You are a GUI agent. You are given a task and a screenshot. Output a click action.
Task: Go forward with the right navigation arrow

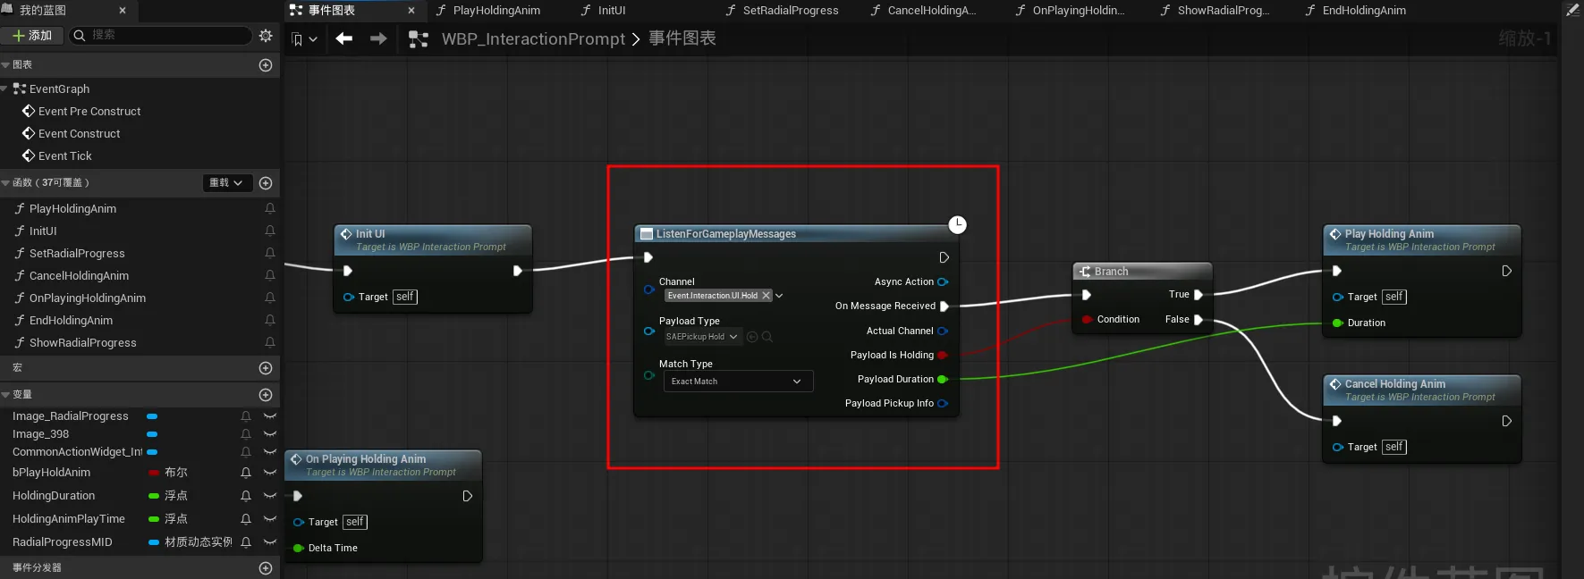(x=378, y=38)
